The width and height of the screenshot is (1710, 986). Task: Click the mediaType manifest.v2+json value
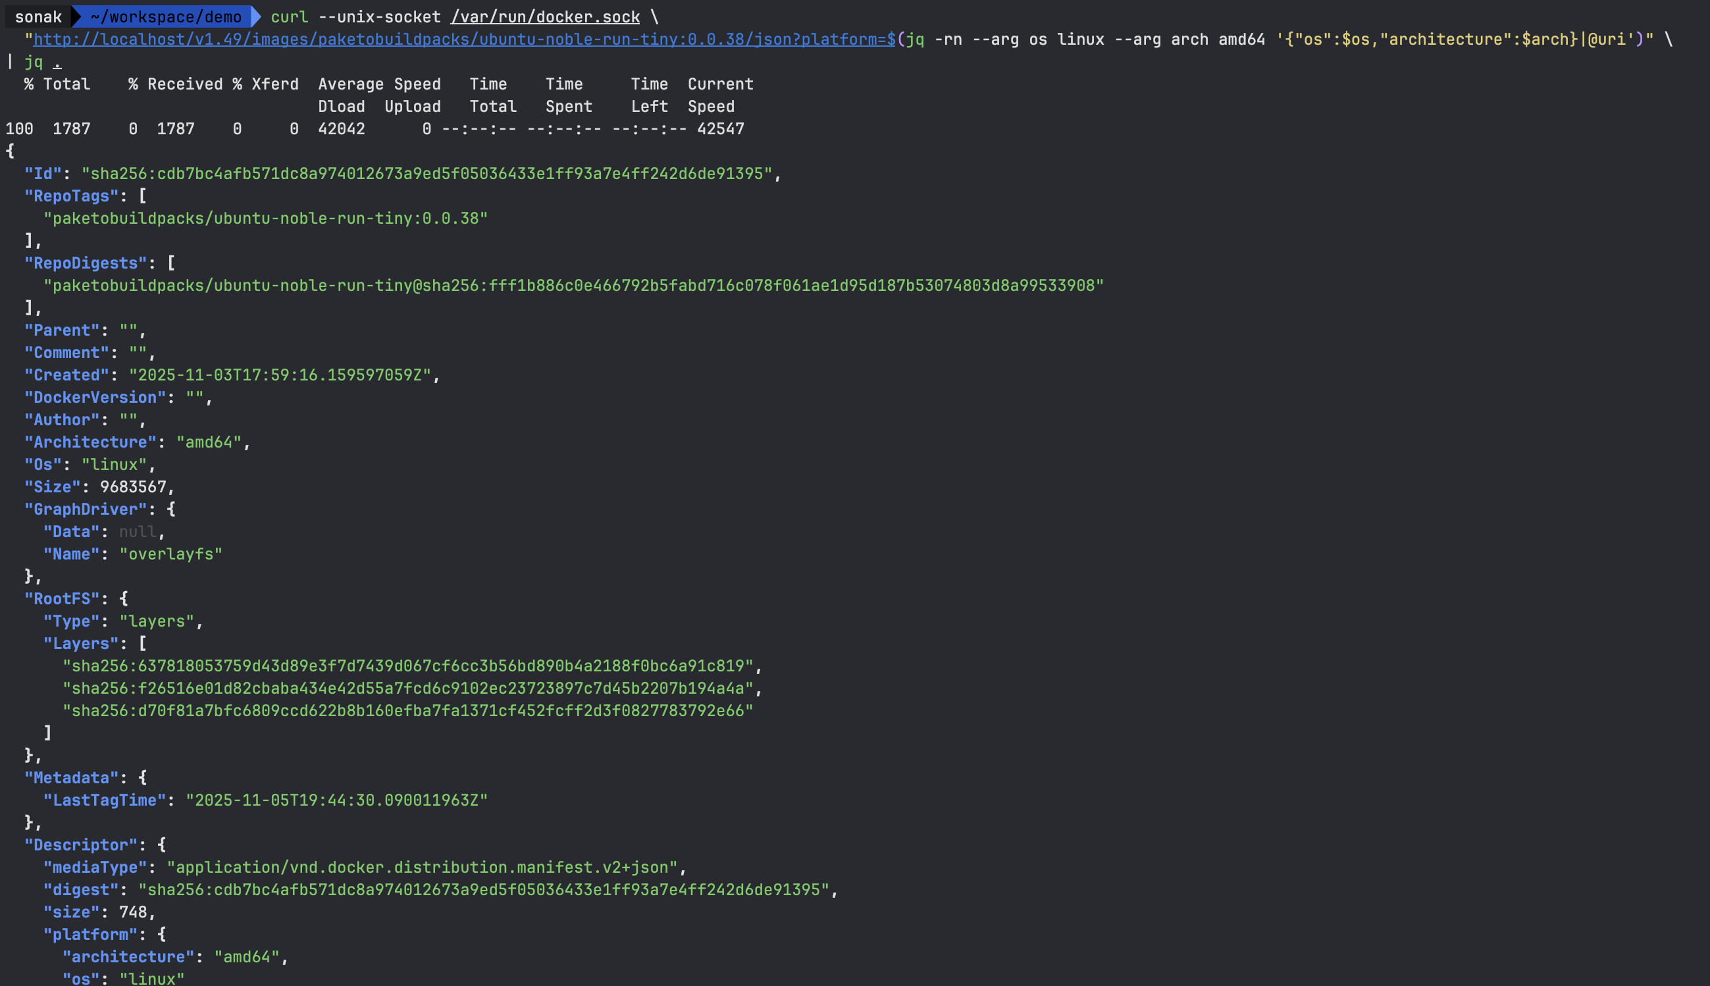tap(422, 868)
